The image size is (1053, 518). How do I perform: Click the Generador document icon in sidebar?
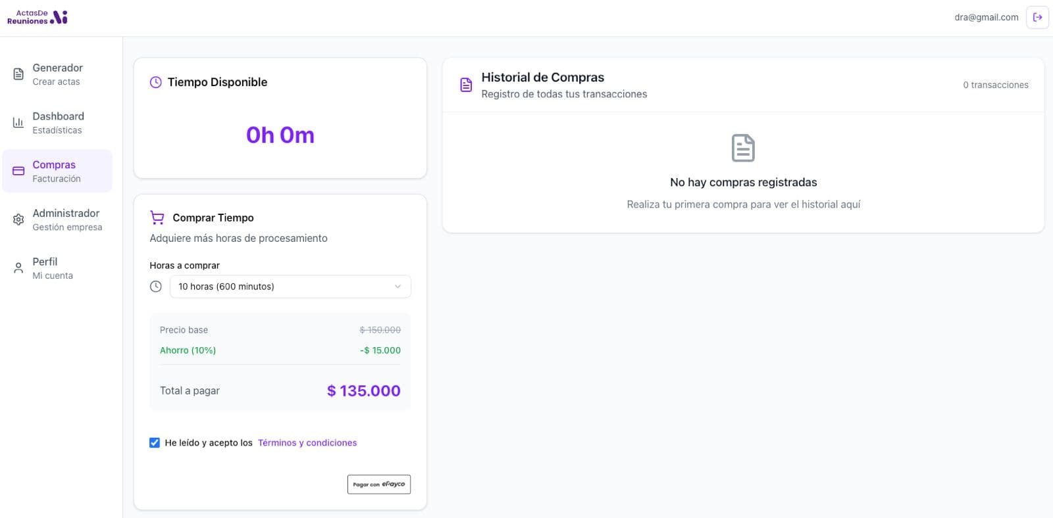coord(18,74)
